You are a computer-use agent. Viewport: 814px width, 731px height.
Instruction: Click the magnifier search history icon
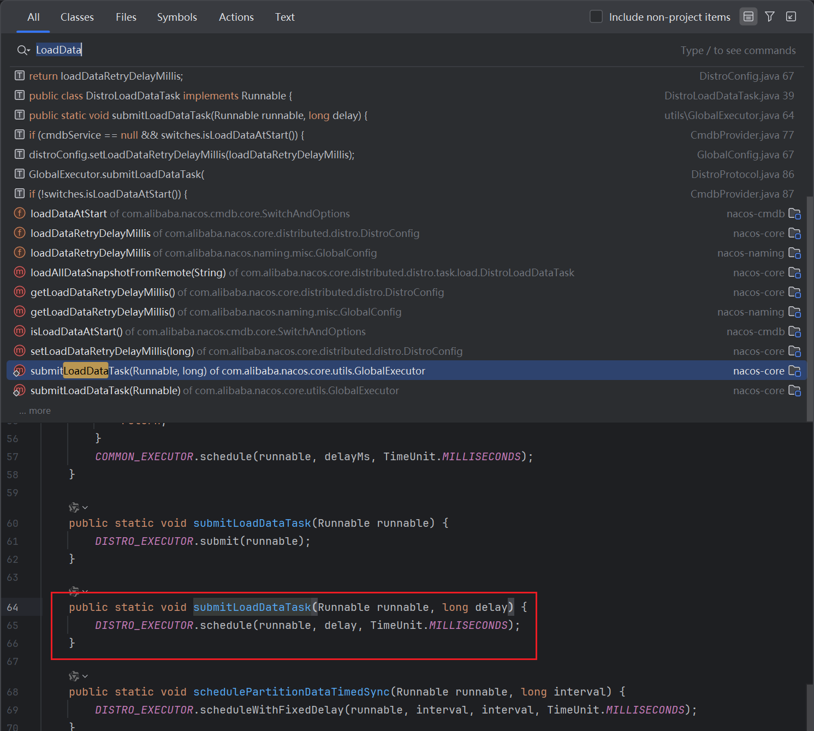tap(23, 50)
